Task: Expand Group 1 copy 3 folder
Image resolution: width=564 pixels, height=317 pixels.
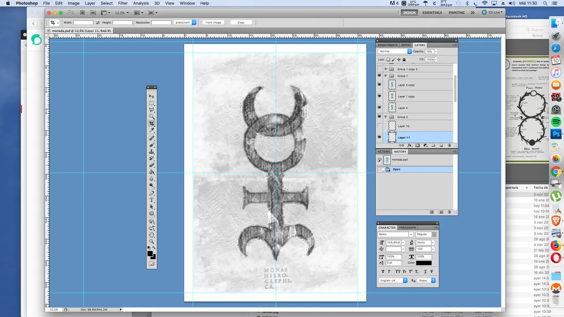Action: 386,69
